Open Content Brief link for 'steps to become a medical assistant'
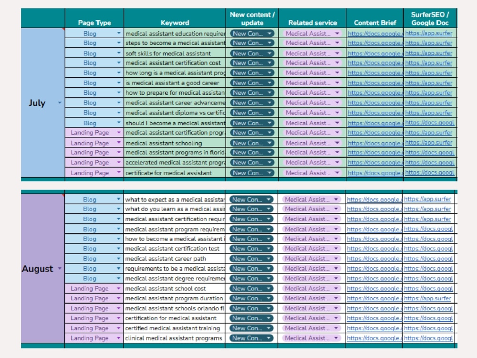 click(x=375, y=43)
